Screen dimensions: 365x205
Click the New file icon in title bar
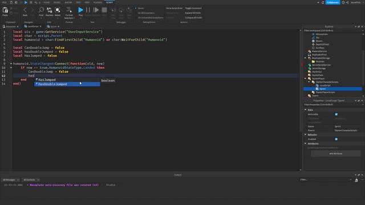tap(11, 2)
